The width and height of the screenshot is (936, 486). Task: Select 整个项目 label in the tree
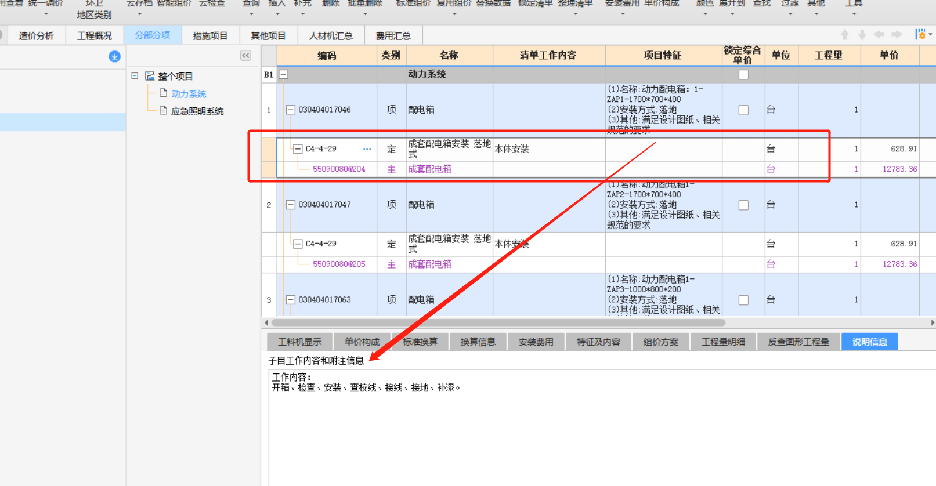[175, 76]
